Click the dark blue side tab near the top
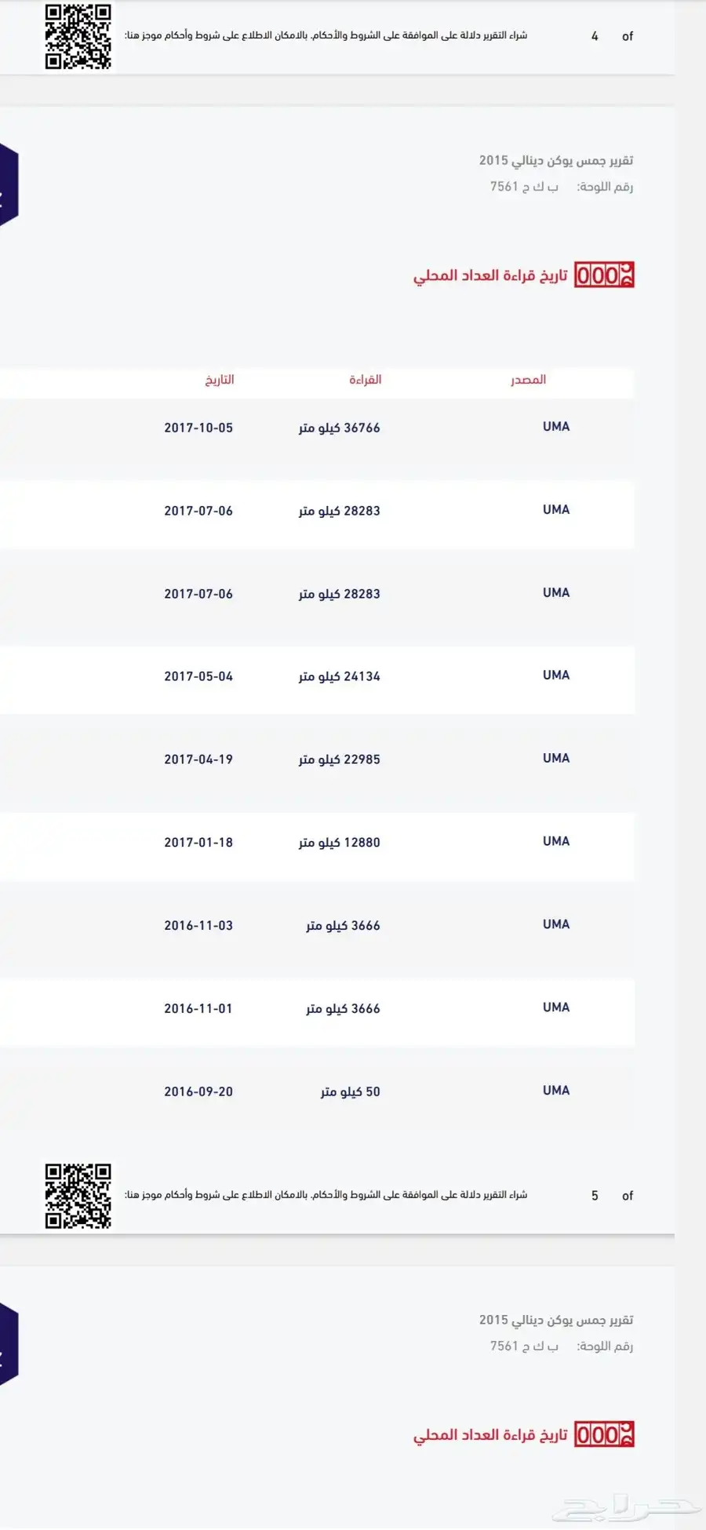 pyautogui.click(x=9, y=185)
